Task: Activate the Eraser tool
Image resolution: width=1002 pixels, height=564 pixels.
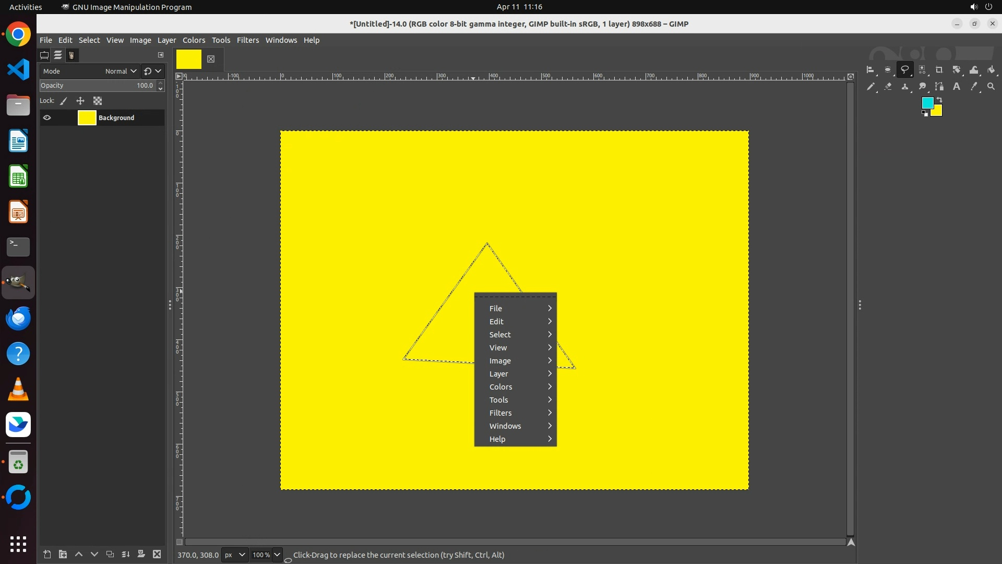Action: (888, 87)
